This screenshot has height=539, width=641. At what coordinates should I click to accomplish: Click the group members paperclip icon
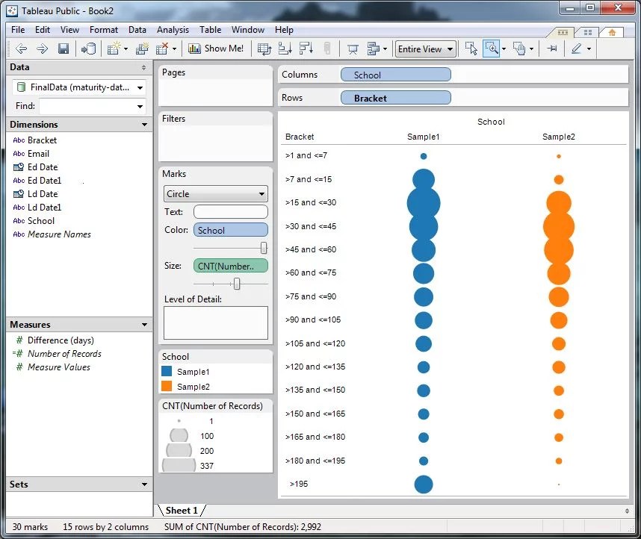(327, 49)
